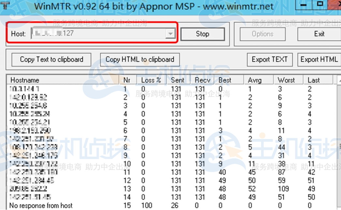This screenshot has height=210, width=341.
Task: Click worst value 44 in hop 8
Action: tap(281, 147)
